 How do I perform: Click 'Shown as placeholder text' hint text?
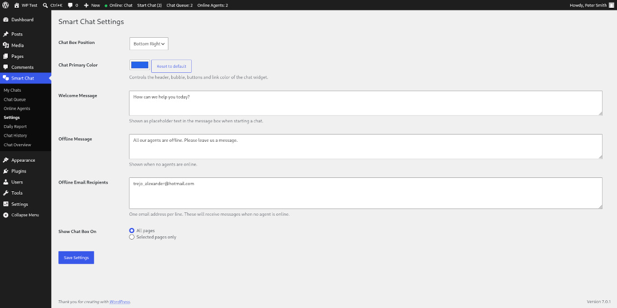coord(196,121)
